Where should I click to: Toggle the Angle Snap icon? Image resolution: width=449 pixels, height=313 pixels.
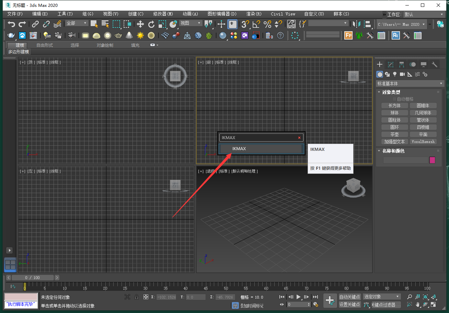(256, 24)
